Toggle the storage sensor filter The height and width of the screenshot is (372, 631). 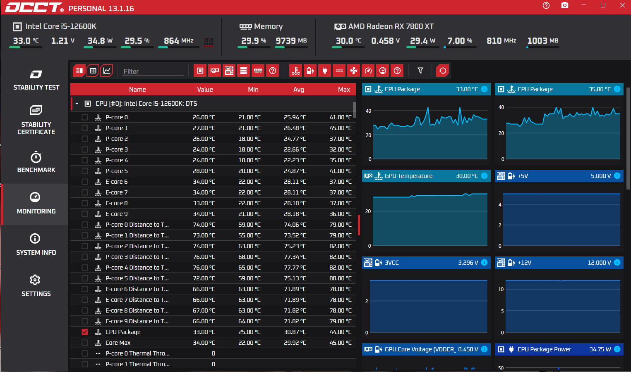[x=244, y=71]
